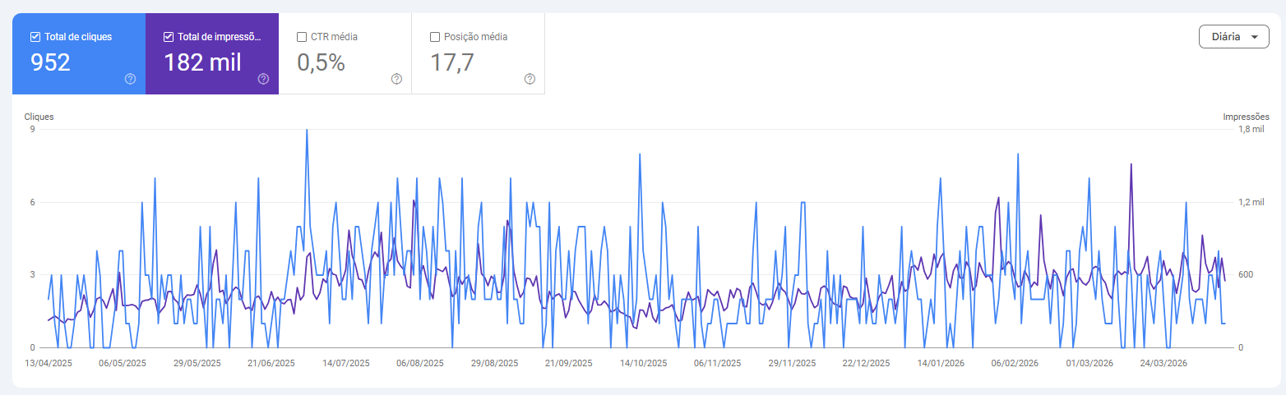The width and height of the screenshot is (1286, 395).
Task: Click the 24/03/2026 date label
Action: pyautogui.click(x=1163, y=362)
